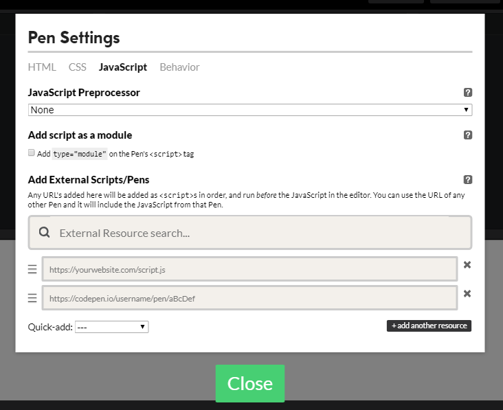This screenshot has height=410, width=503.
Task: Click drag handle of second resource row
Action: (32, 298)
